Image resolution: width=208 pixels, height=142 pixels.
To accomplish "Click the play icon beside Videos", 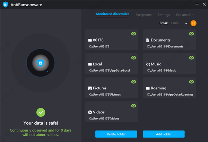I will click(90, 112).
